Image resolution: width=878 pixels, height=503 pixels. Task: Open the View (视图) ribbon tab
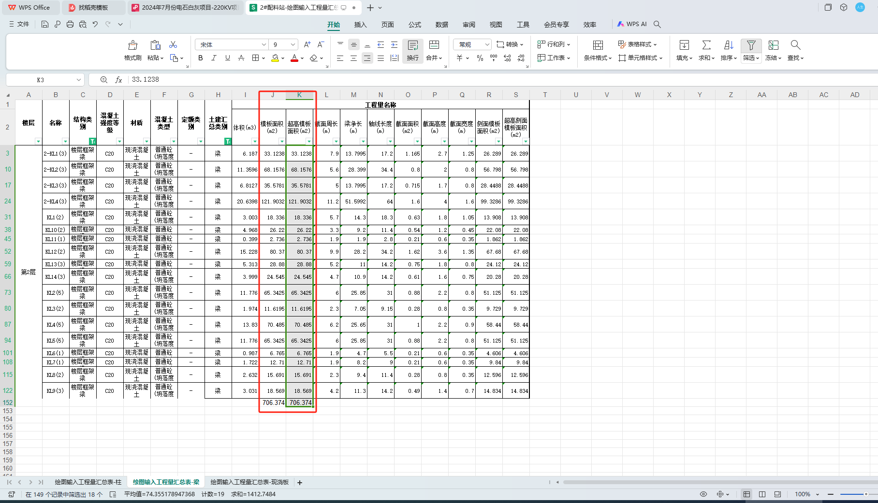496,25
